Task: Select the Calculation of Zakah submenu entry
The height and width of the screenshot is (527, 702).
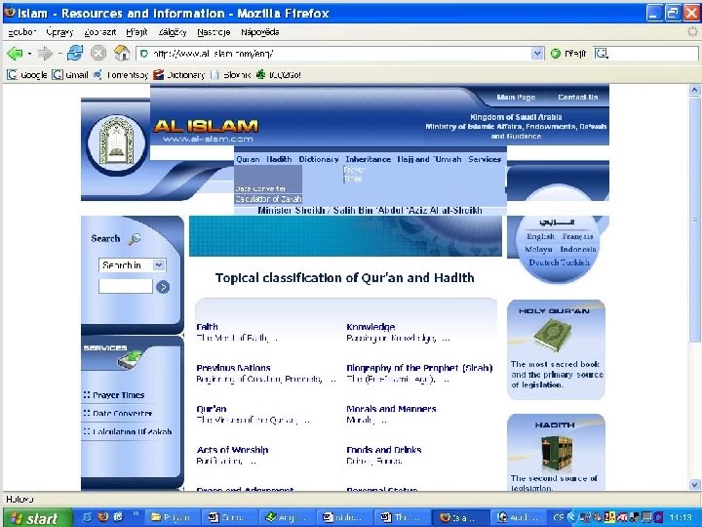Action: click(268, 199)
